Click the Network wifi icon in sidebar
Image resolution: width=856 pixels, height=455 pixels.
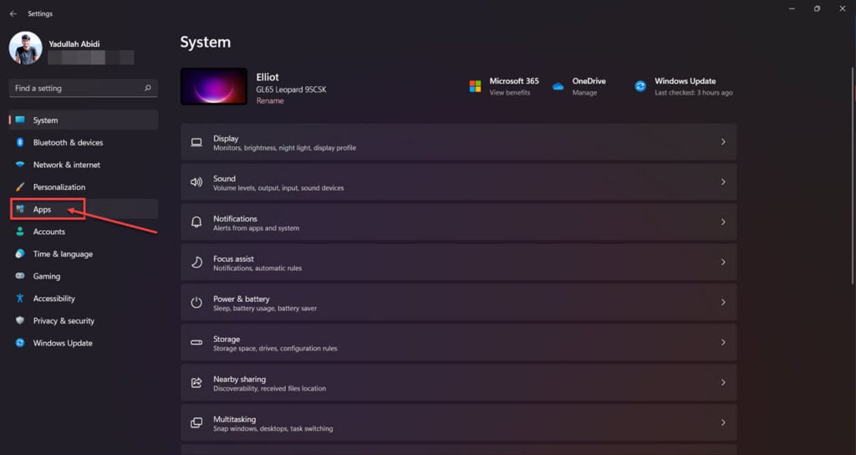click(x=20, y=165)
